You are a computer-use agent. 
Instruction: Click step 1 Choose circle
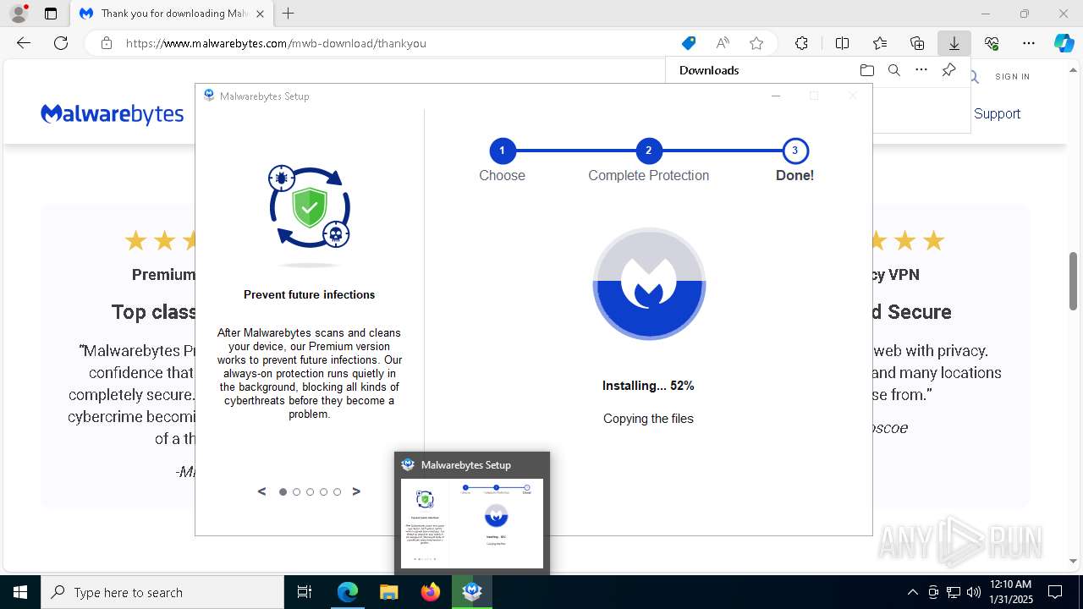[x=502, y=151]
